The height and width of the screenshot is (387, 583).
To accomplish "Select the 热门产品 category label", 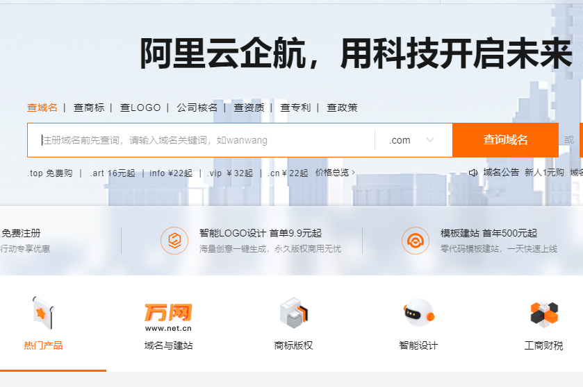I will point(43,345).
